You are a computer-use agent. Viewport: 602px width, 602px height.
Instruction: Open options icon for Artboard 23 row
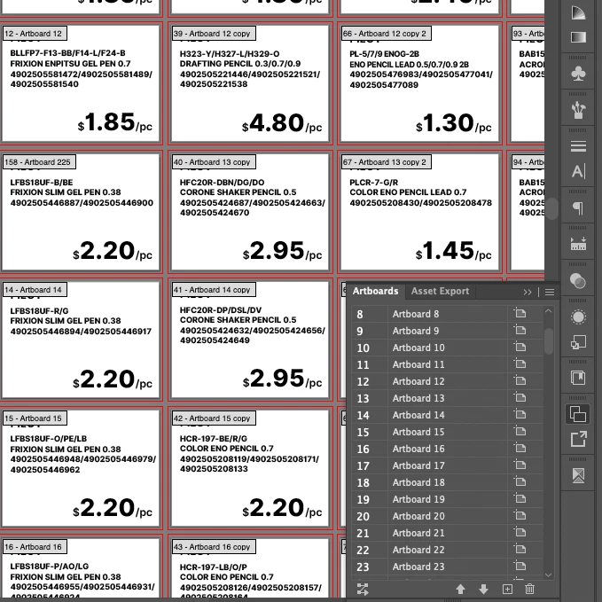coord(520,566)
